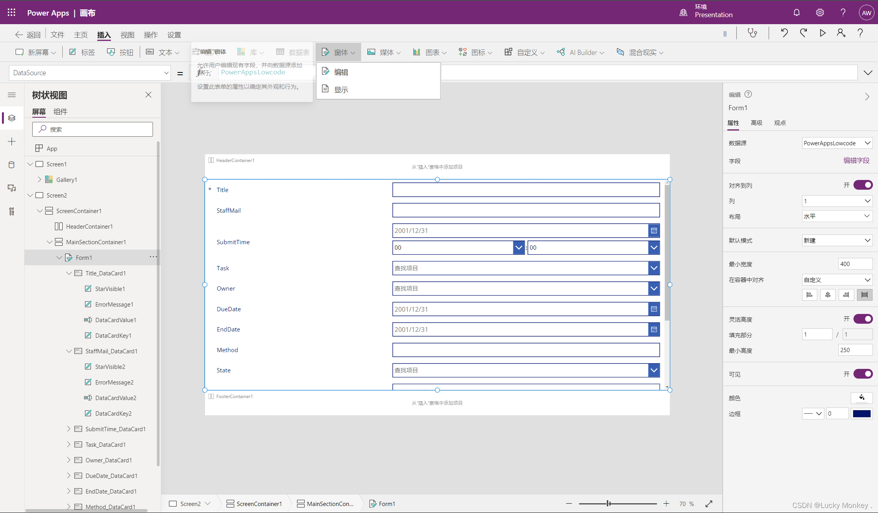Open the Forms ribbon button
Image resolution: width=878 pixels, height=513 pixels.
coord(339,52)
